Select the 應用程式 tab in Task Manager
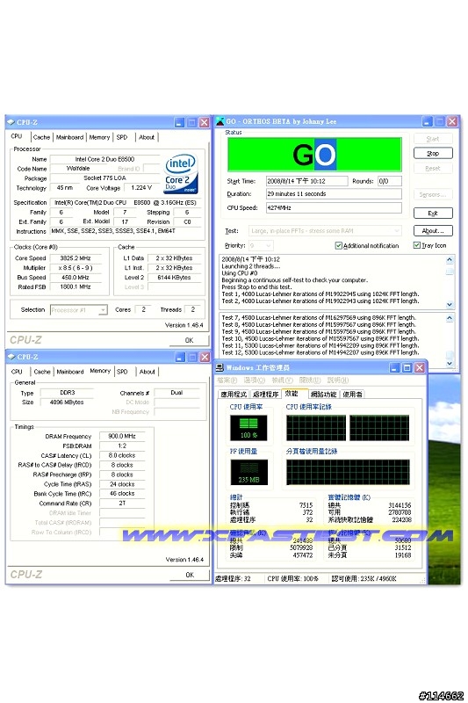Image resolution: width=468 pixels, height=703 pixels. click(x=234, y=395)
